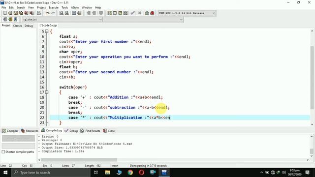Click the Save file toolbar icon
The height and width of the screenshot is (177, 315).
click(x=15, y=13)
